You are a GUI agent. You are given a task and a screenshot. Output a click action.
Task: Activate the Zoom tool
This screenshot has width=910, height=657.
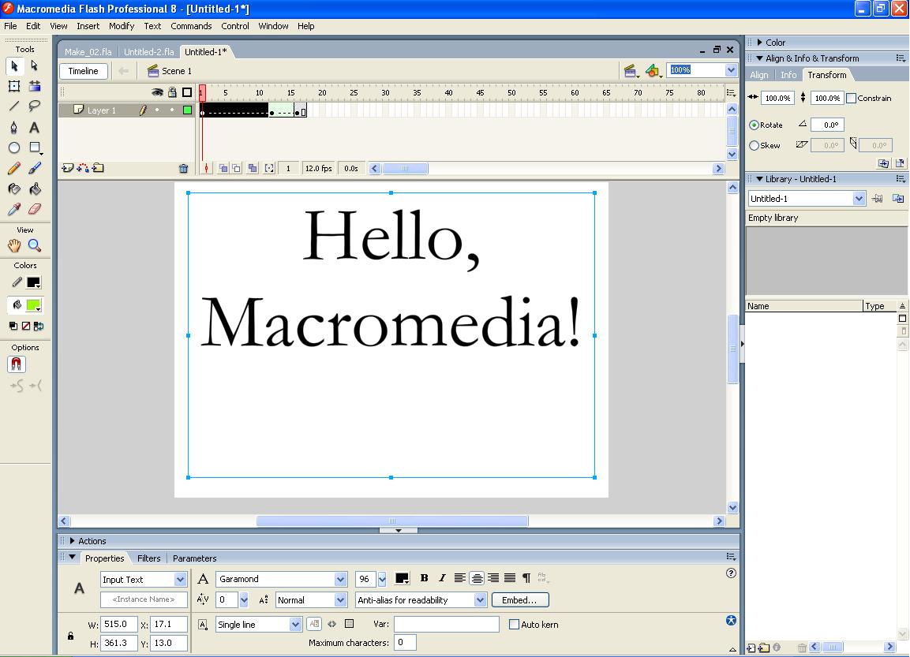35,246
